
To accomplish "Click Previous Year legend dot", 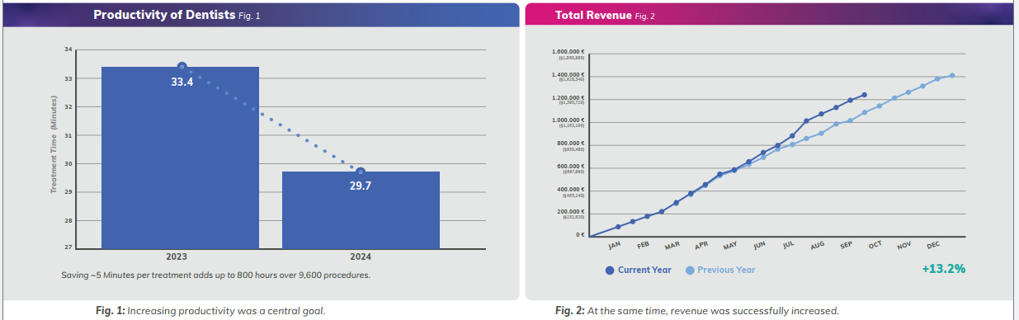I will point(690,270).
